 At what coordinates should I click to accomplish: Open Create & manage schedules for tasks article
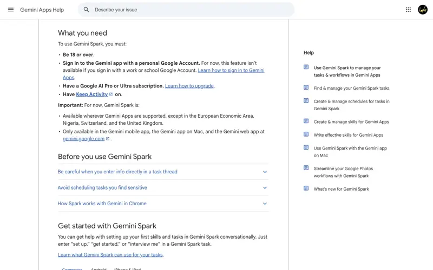click(x=351, y=105)
